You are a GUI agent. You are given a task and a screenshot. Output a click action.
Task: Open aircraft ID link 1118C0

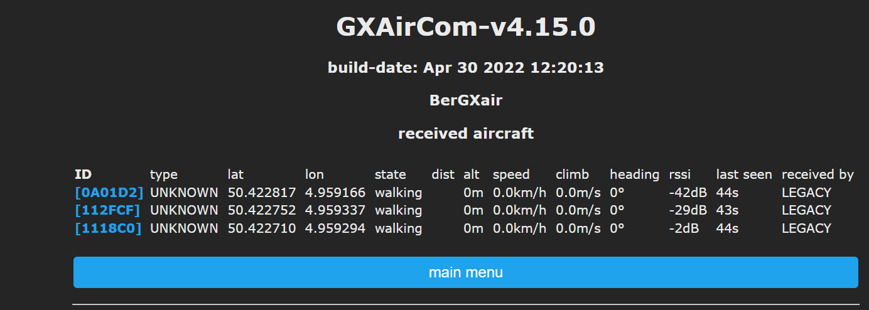(108, 228)
